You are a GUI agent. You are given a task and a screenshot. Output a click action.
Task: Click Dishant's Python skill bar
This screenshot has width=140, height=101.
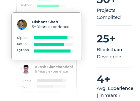pos(54,51)
